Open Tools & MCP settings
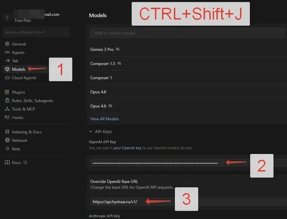Screen dimensions: 287x219 pyautogui.click(x=23, y=109)
